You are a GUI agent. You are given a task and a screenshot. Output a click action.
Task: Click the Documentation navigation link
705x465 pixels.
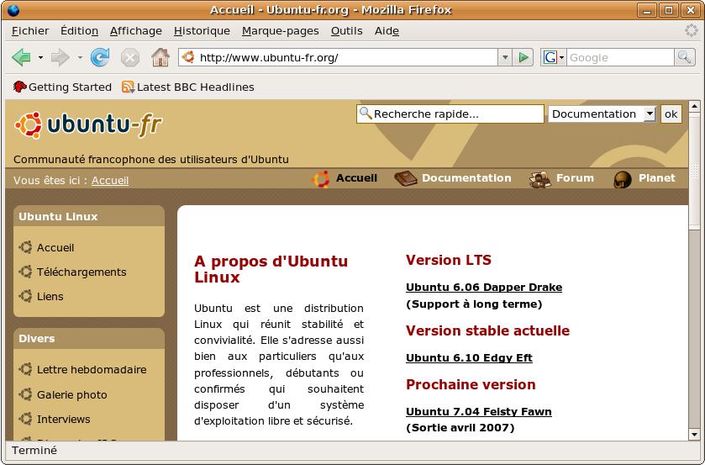click(x=466, y=178)
